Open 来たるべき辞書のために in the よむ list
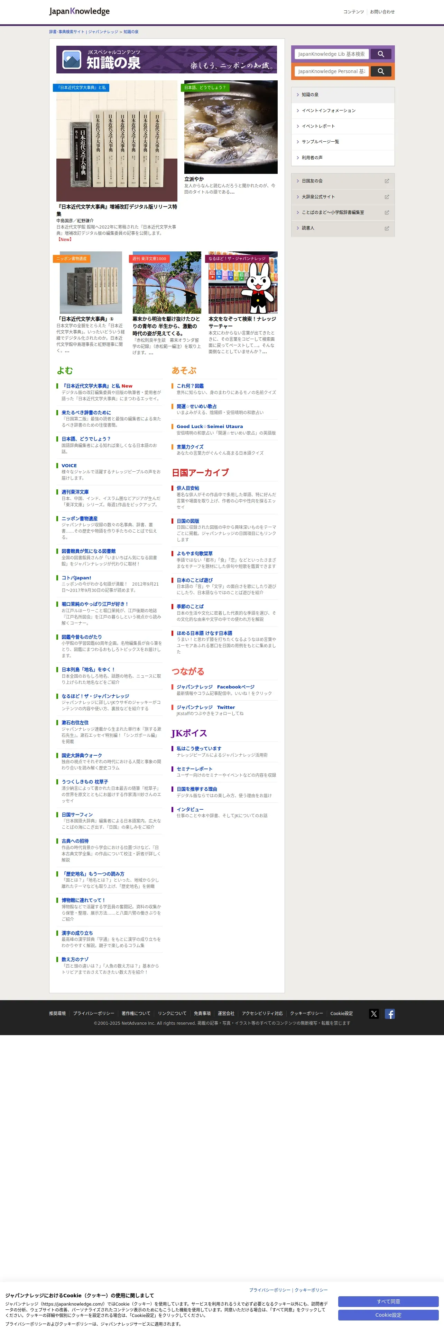Viewport: 444px width, 1334px height. coord(86,412)
